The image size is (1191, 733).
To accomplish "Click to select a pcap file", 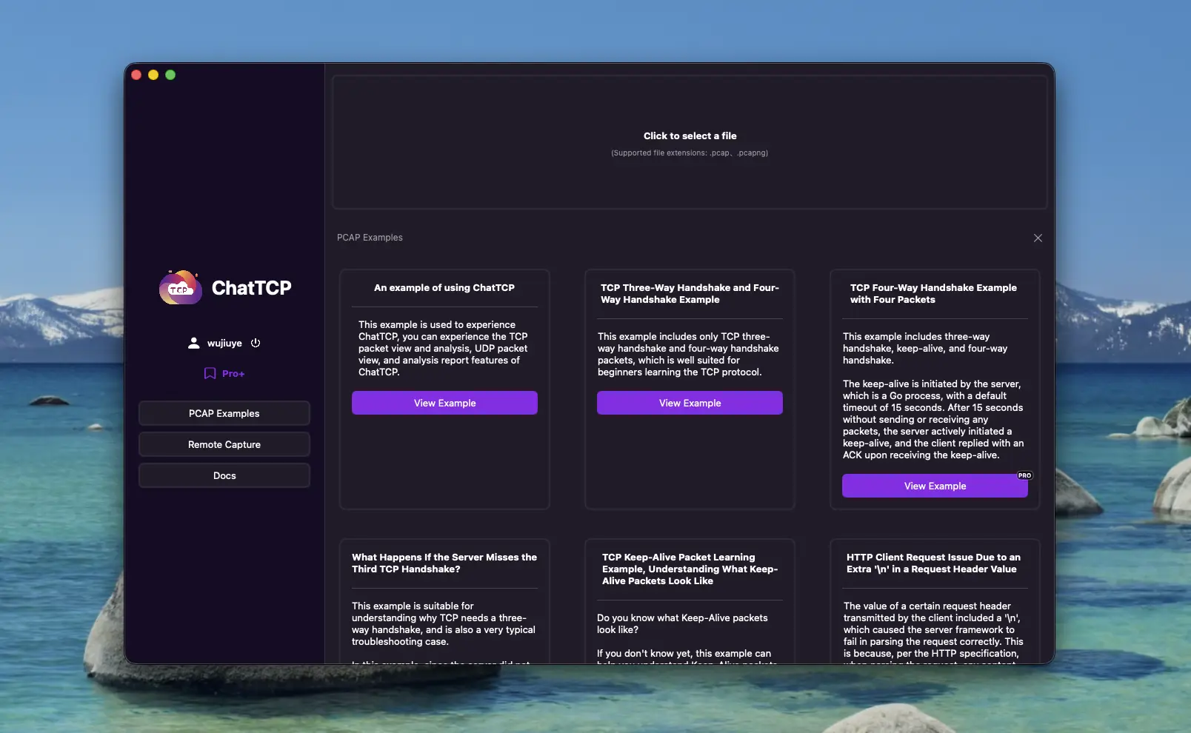I will coord(690,136).
